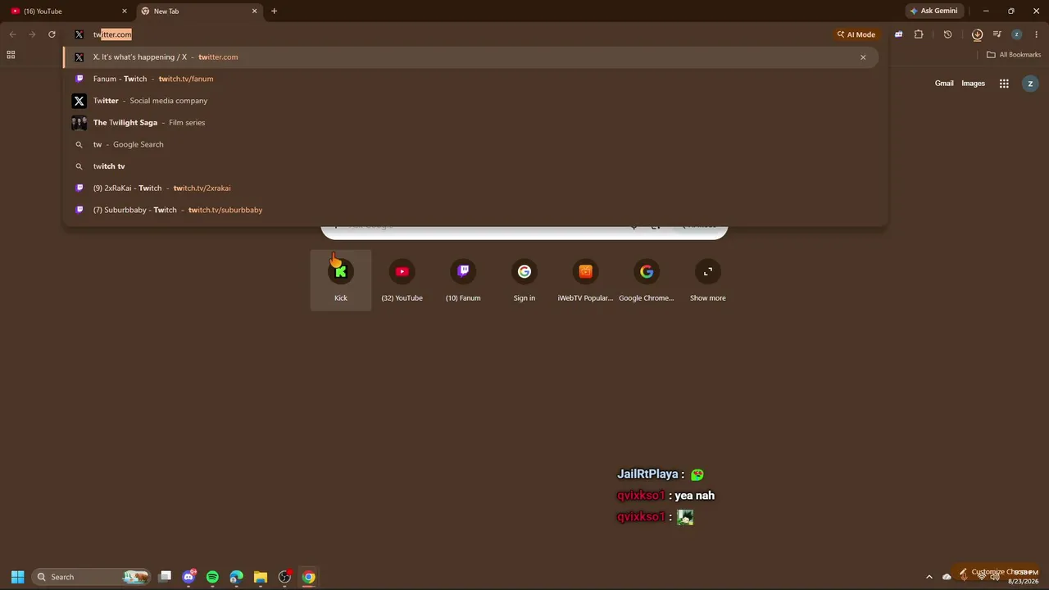
Task: Open the taskbar date and time
Action: [x=1023, y=577]
